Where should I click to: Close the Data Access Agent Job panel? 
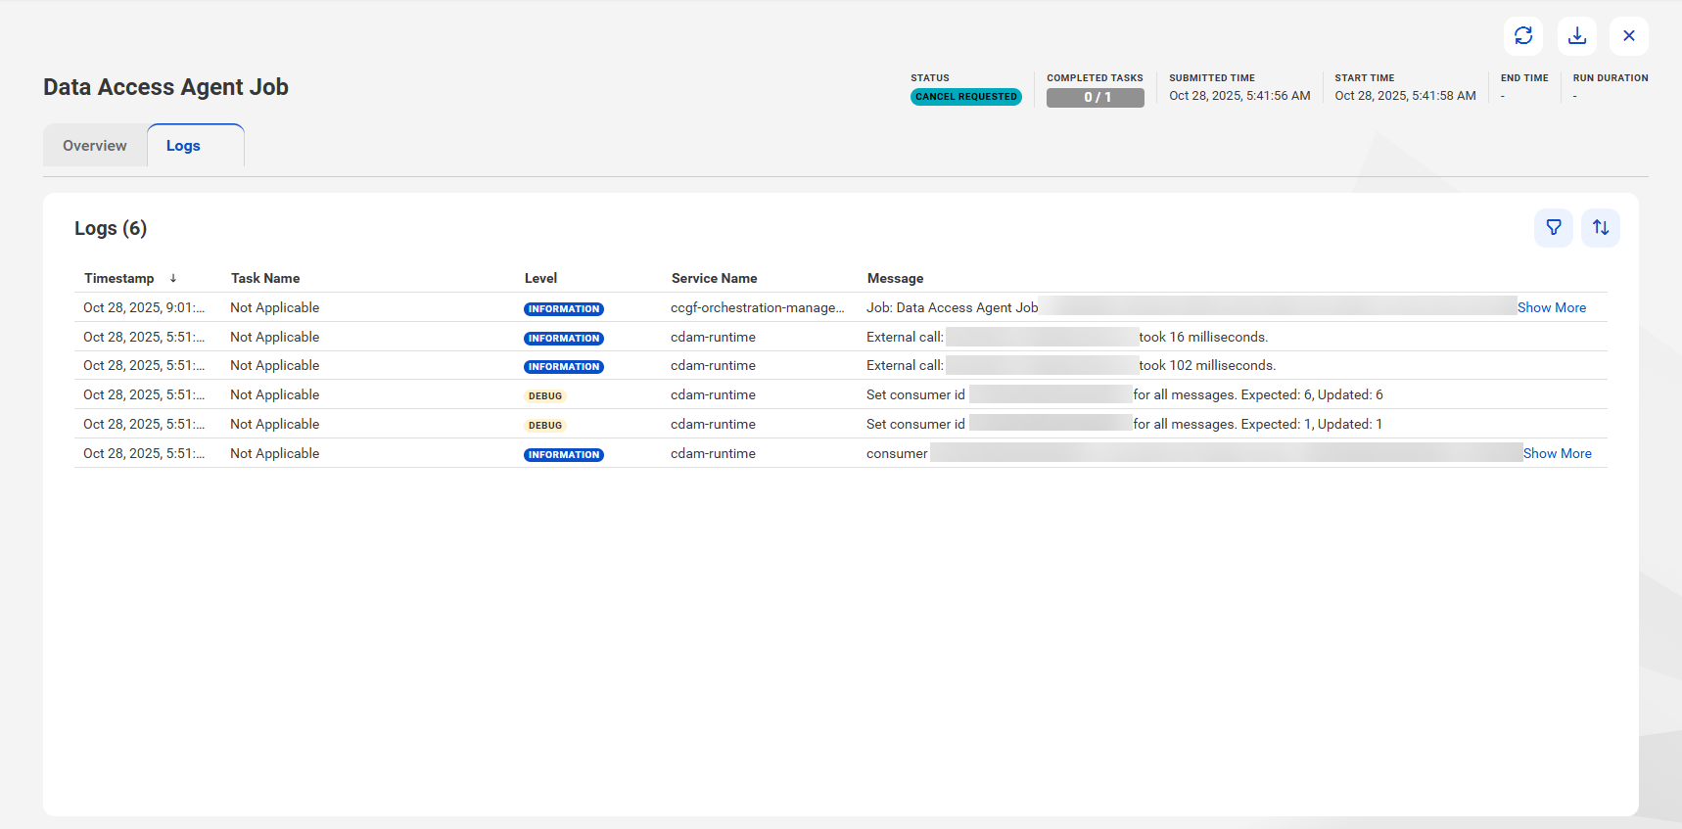click(1629, 36)
